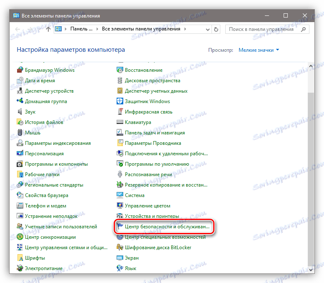The height and width of the screenshot is (283, 324).
Task: Click the Инфракрасная связь icon
Action: pyautogui.click(x=120, y=112)
